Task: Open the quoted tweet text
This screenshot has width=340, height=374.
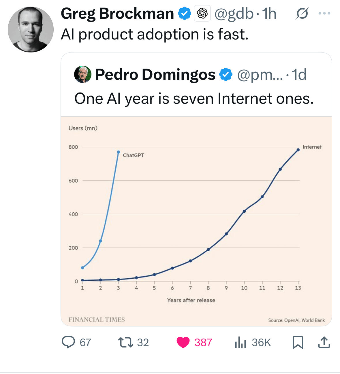Action: pos(194,99)
